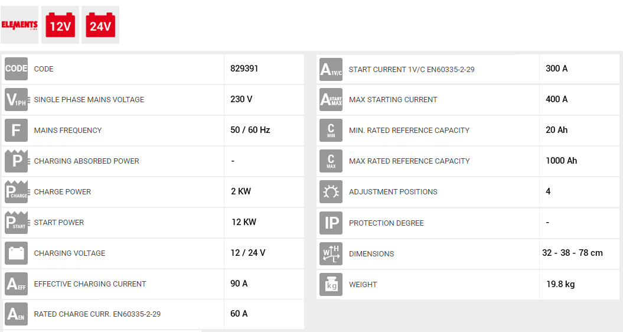The height and width of the screenshot is (332, 623).
Task: Click the IP protection degree icon
Action: (331, 223)
